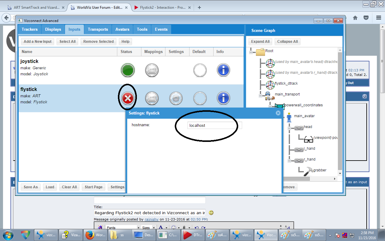Open flystick mappings icon
The image size is (385, 241).
click(152, 98)
